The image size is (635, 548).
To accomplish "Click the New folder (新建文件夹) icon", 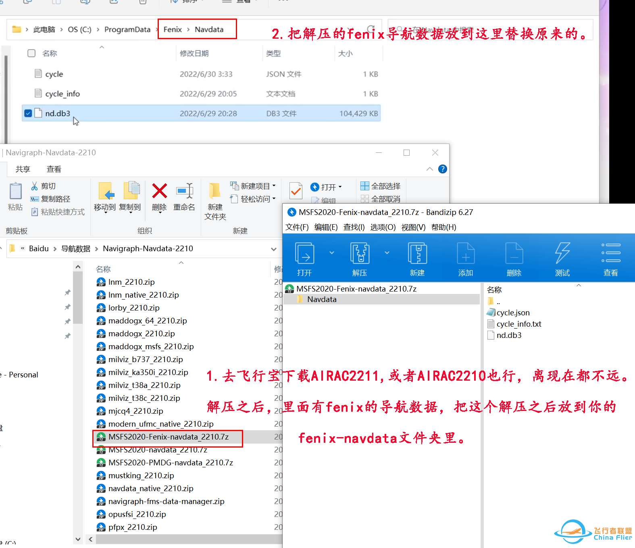I will pos(214,191).
